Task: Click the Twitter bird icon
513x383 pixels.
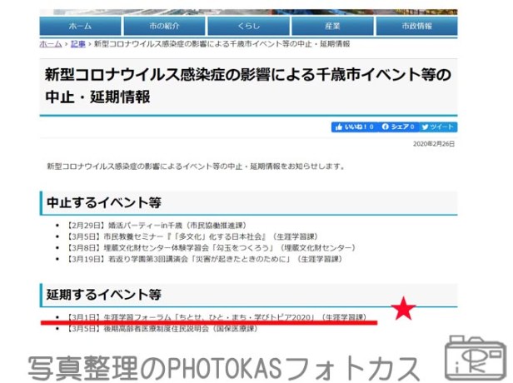Action: pos(425,127)
